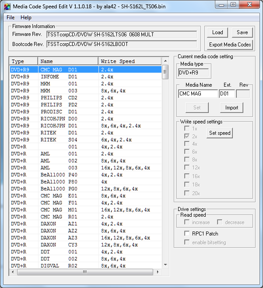Click Export Media Codes button

(x=230, y=45)
